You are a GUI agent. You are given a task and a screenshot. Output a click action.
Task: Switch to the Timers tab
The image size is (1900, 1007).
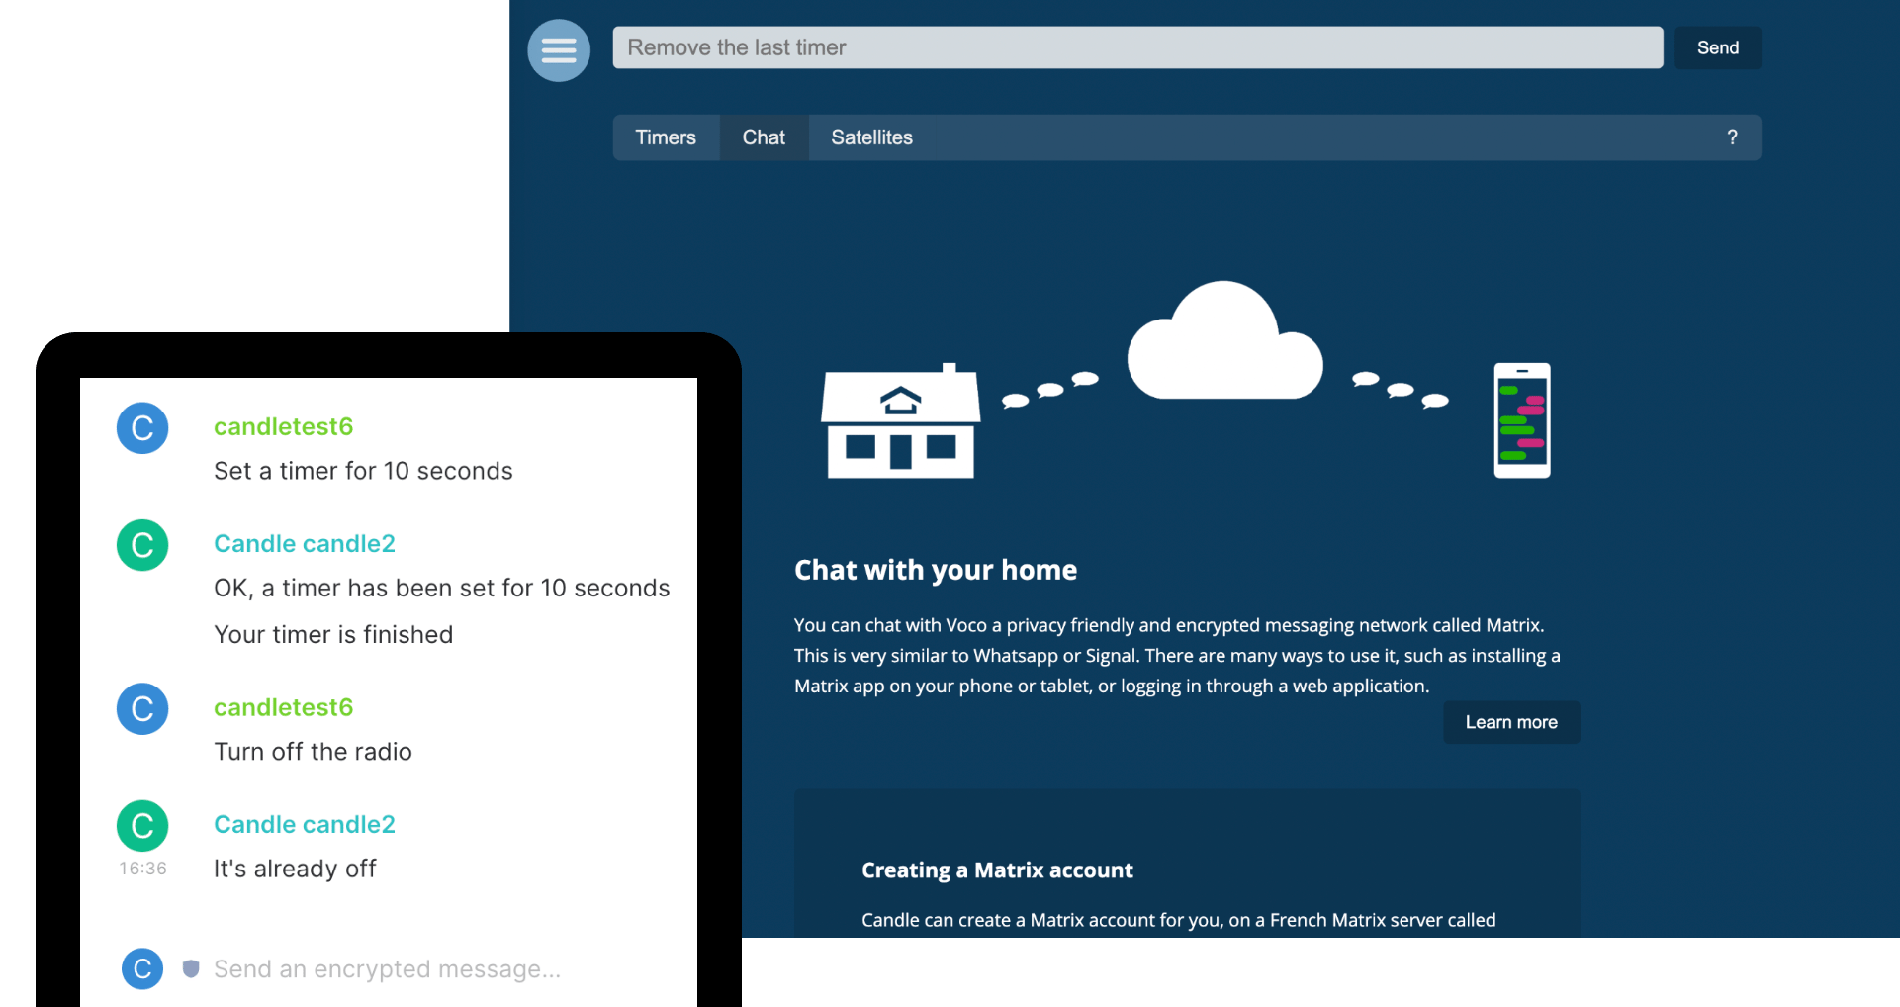click(665, 137)
